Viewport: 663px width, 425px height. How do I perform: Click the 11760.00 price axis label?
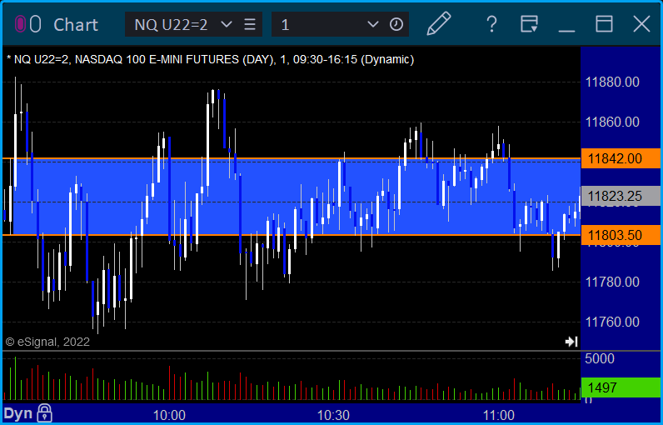click(612, 322)
